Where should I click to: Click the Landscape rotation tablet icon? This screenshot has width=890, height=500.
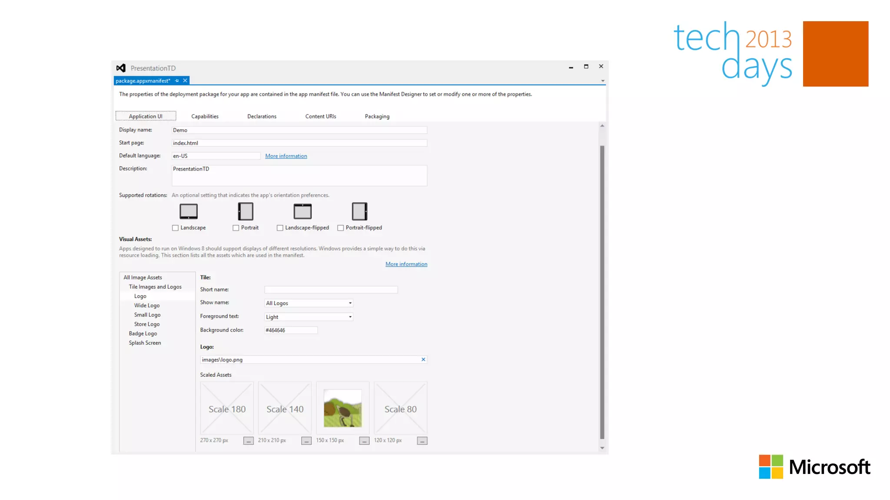(x=189, y=211)
